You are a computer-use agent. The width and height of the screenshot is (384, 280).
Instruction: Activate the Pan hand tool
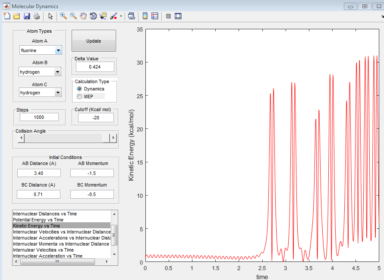tap(83, 16)
